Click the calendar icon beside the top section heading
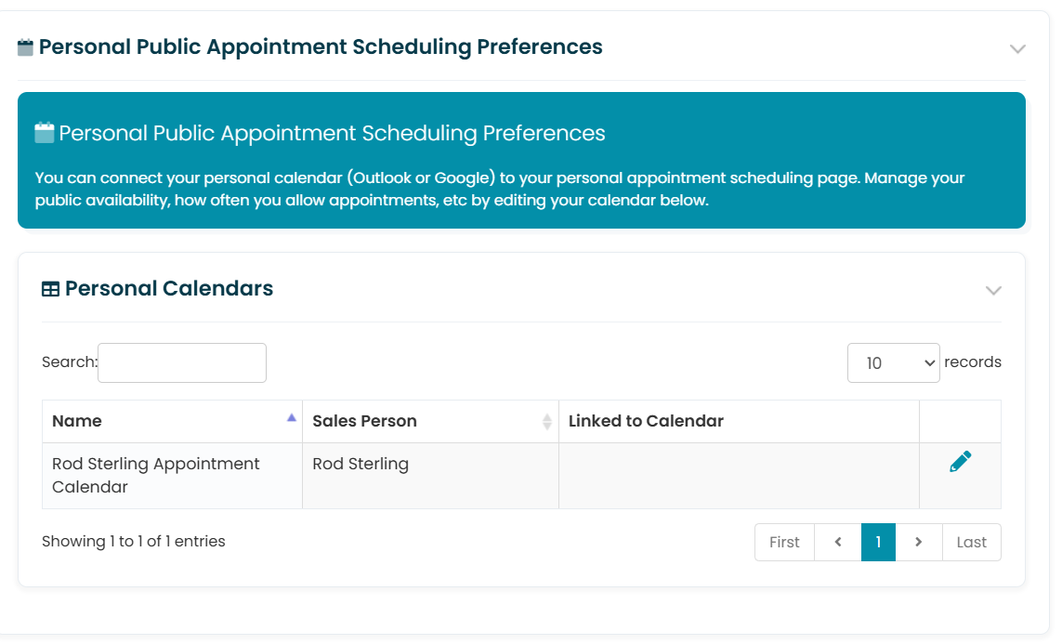 coord(25,47)
